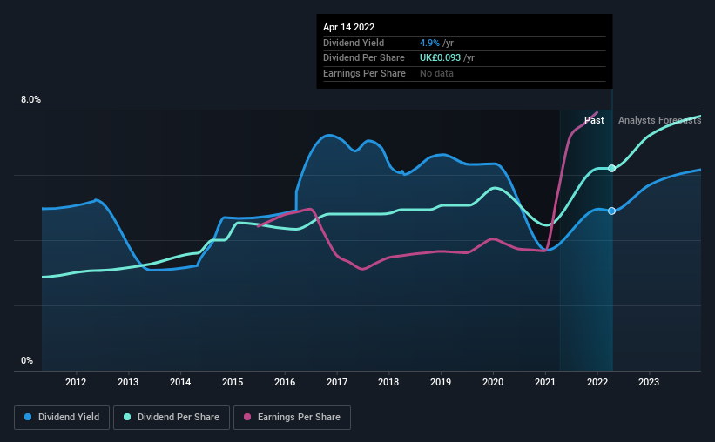715x442 pixels.
Task: Click Dividend Per Share label in tooltip
Action: pos(364,58)
